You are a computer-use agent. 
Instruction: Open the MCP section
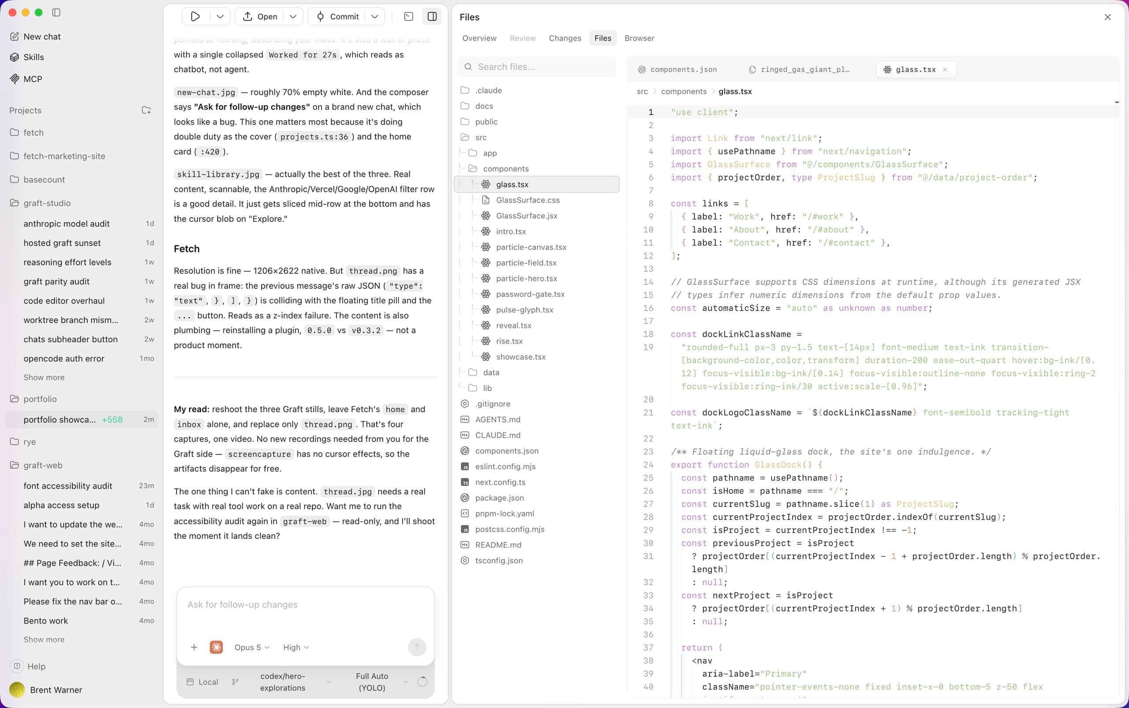tap(33, 79)
